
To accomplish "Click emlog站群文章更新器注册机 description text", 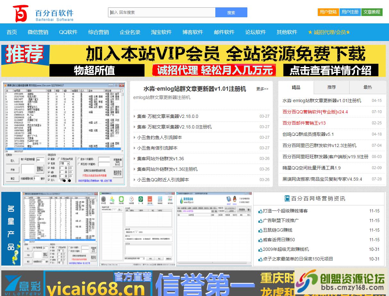I will click(x=162, y=97).
